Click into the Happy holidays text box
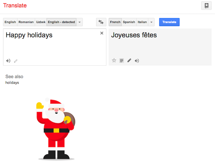The height and width of the screenshot is (162, 215). [55, 47]
